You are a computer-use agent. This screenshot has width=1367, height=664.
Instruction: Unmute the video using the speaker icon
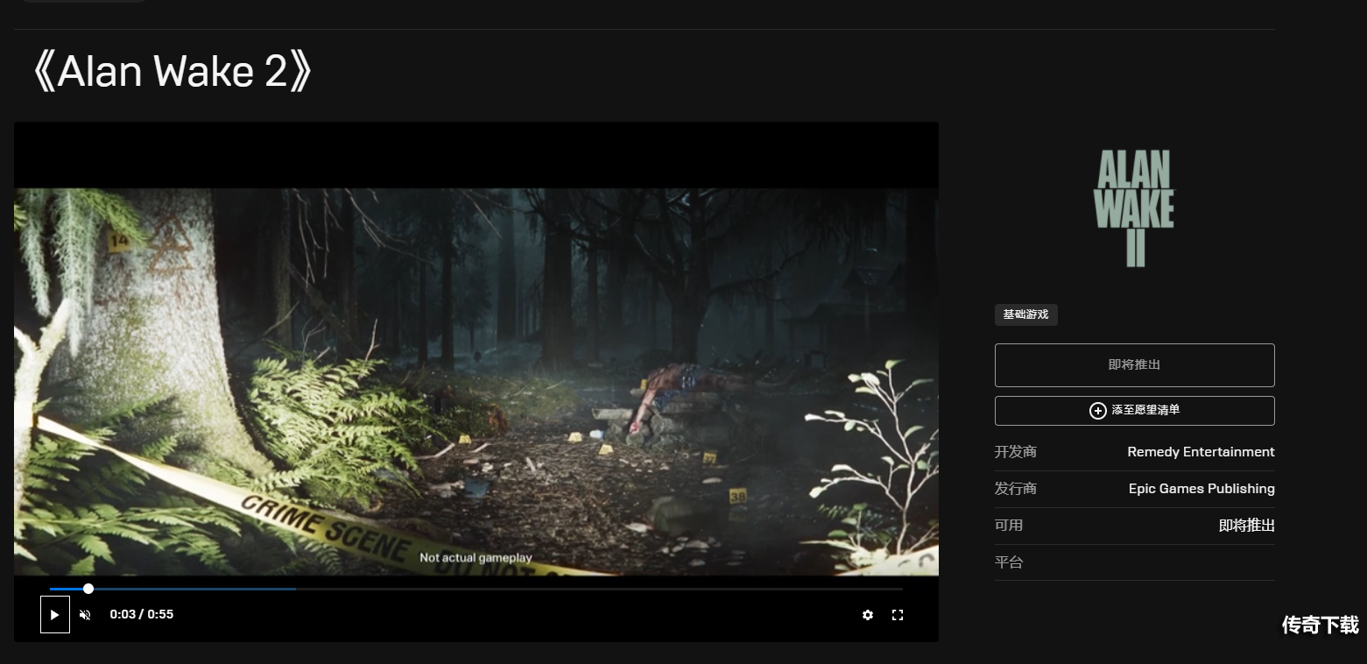pyautogui.click(x=85, y=615)
